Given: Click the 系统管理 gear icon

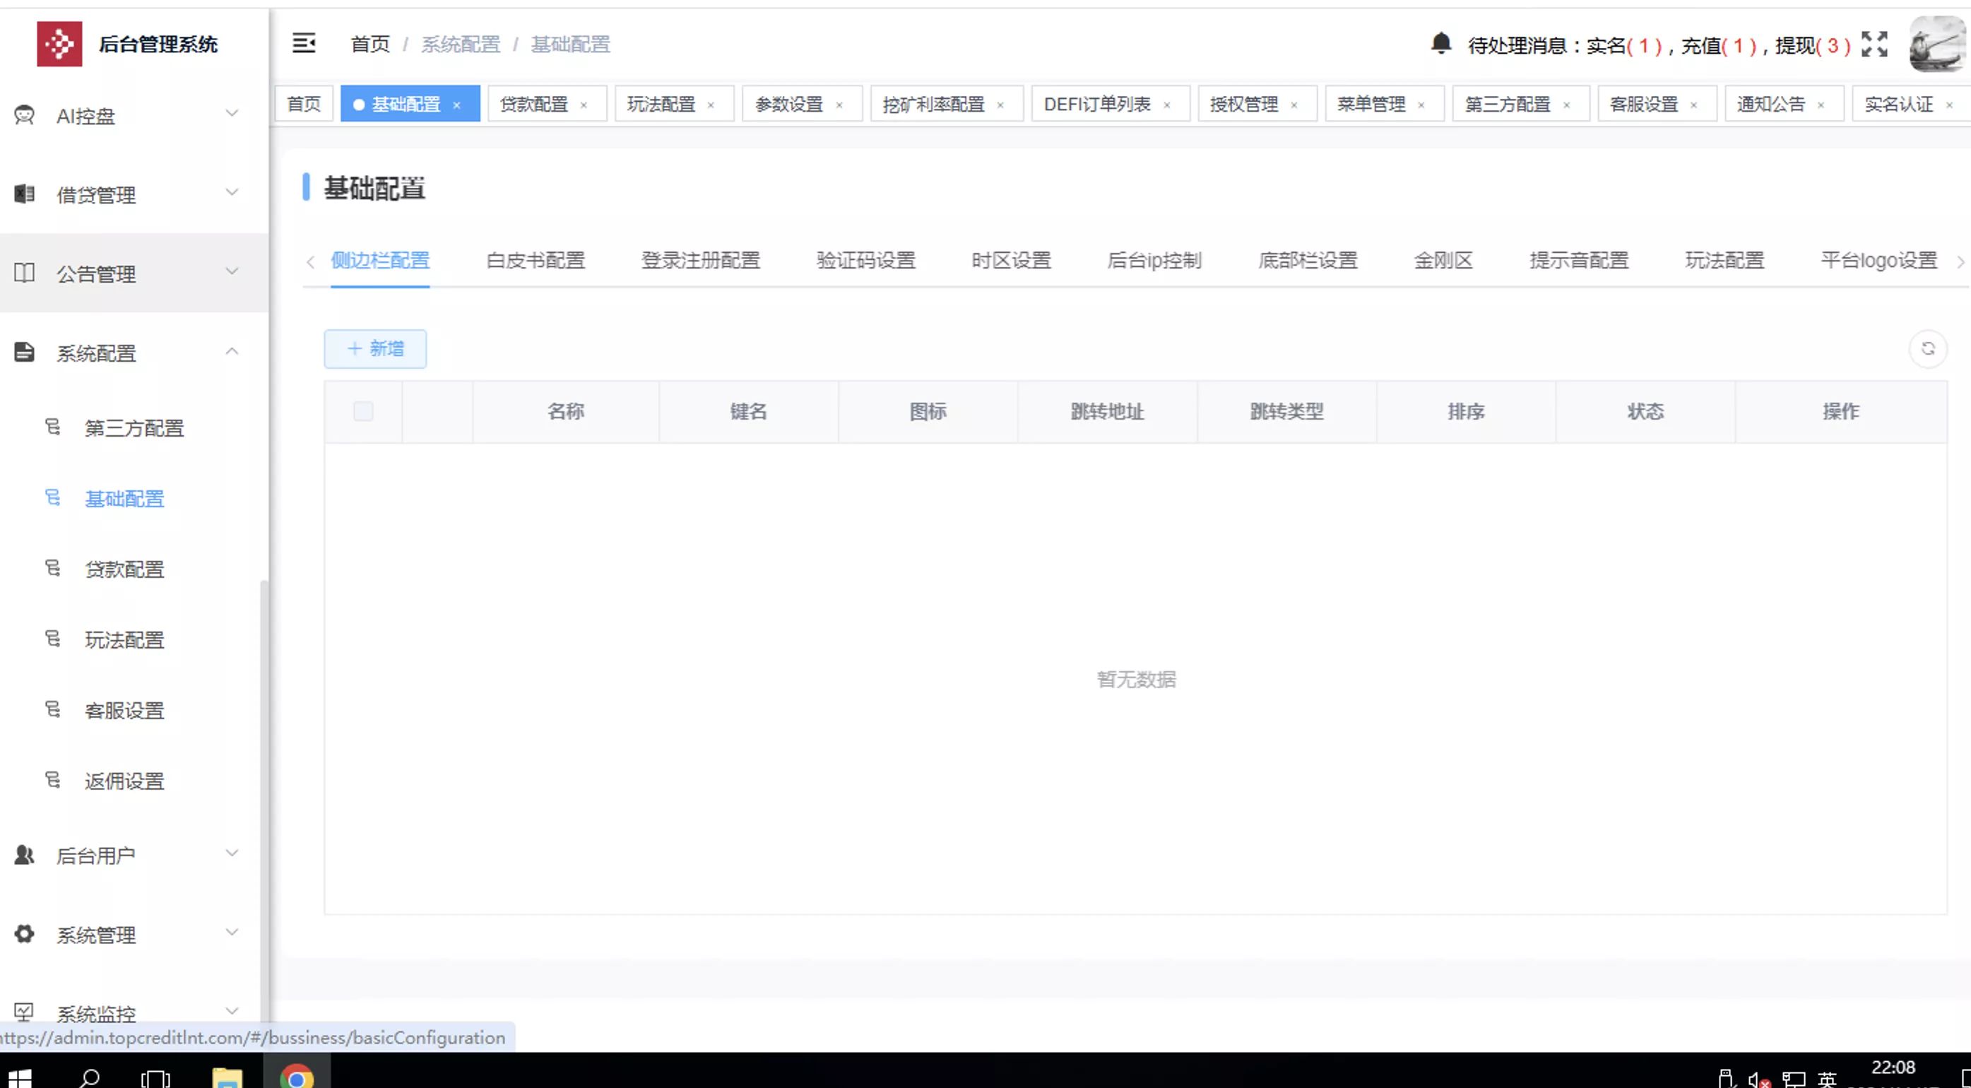Looking at the screenshot, I should 25,934.
